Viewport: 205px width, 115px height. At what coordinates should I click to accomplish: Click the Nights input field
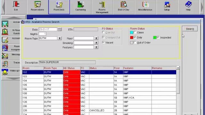(43, 34)
